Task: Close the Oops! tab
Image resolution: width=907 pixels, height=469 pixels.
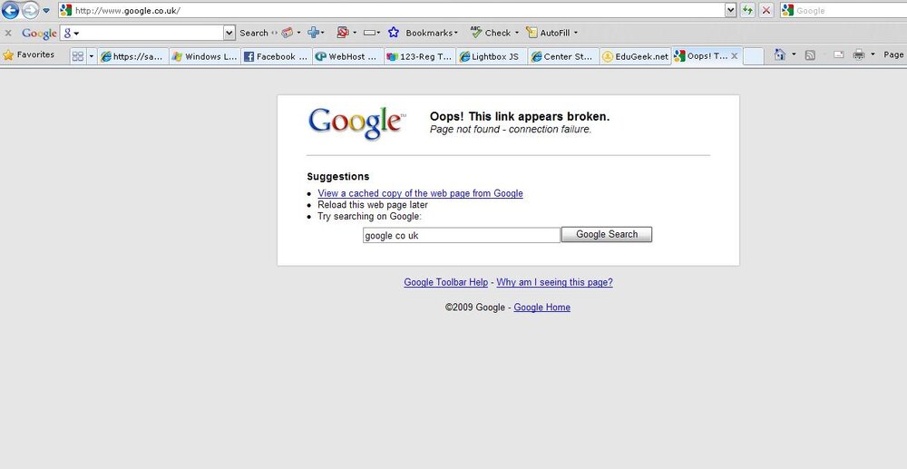Action: point(735,56)
